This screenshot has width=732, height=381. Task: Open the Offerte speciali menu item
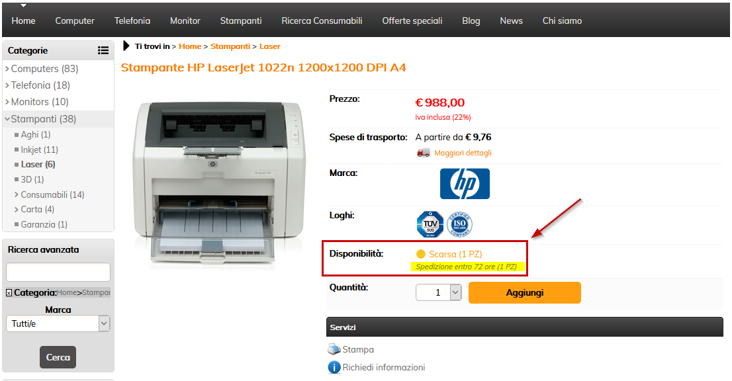412,21
